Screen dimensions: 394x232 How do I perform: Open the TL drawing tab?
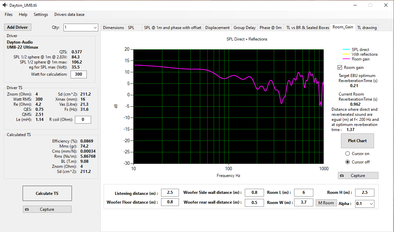point(367,28)
